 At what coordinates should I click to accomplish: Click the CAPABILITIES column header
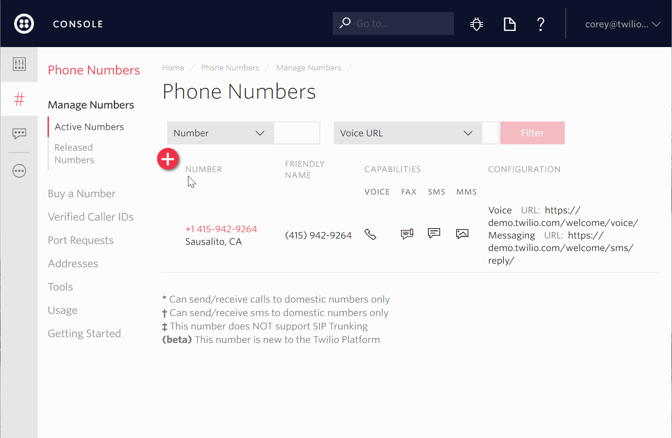pos(393,169)
